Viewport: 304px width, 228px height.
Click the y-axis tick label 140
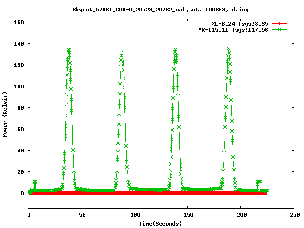point(19,44)
